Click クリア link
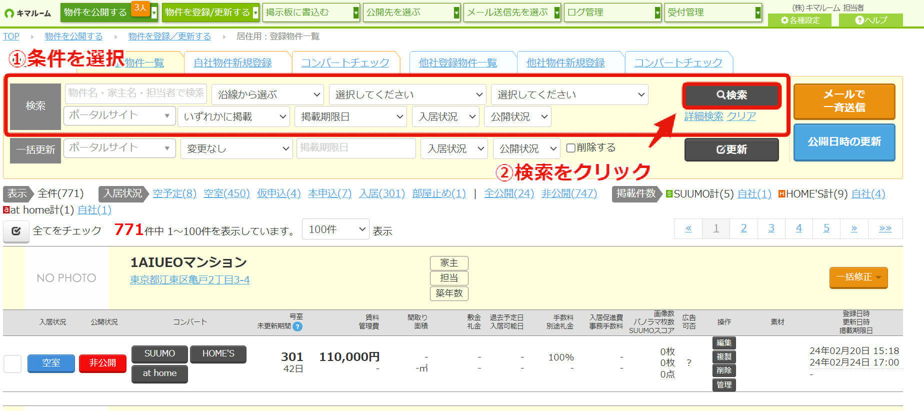 [x=741, y=116]
